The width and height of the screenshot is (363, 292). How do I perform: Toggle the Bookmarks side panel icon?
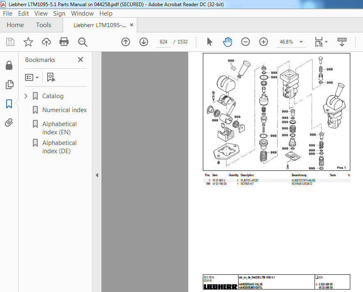(9, 104)
